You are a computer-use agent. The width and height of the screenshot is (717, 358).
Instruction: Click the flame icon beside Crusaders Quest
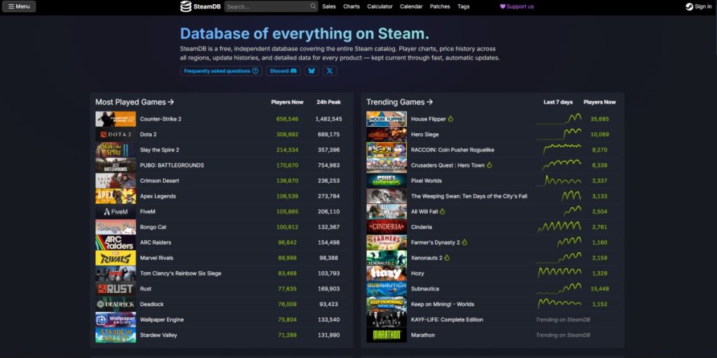[489, 165]
